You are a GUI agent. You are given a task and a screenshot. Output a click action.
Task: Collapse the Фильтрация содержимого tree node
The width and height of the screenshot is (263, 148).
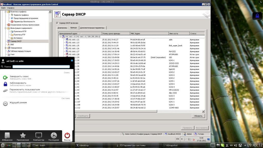(x=6, y=28)
